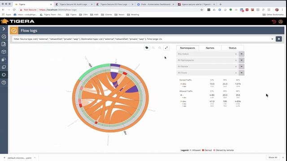Open the cube icon in the sidebar
This screenshot has width=287, height=161.
[4, 52]
